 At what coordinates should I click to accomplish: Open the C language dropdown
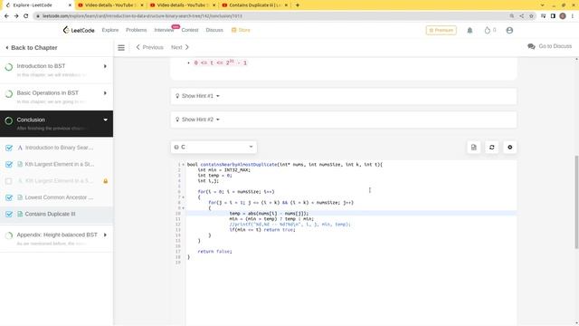[214, 147]
